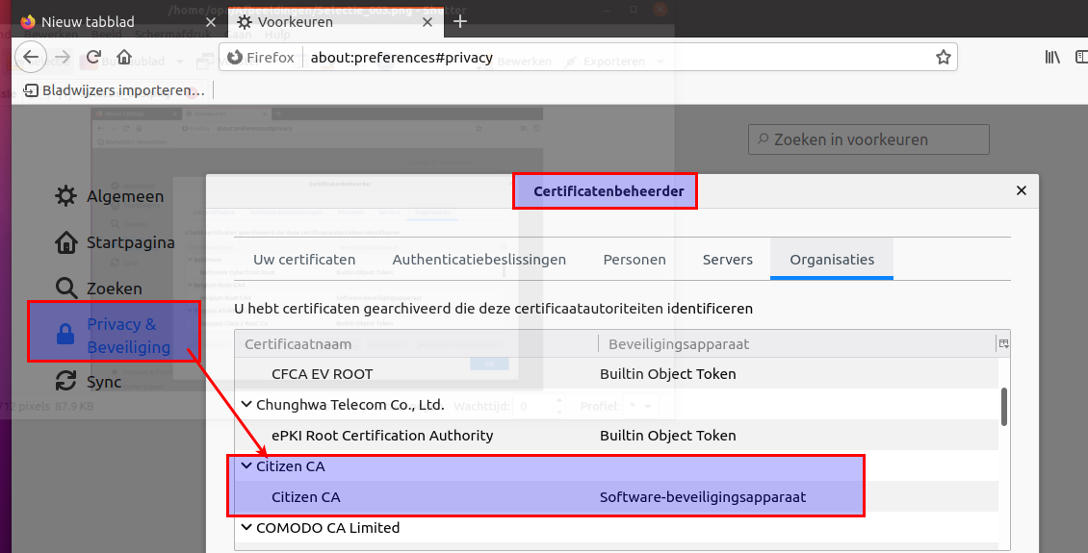Click the Zoeken magnifier icon in sidebar

[65, 289]
